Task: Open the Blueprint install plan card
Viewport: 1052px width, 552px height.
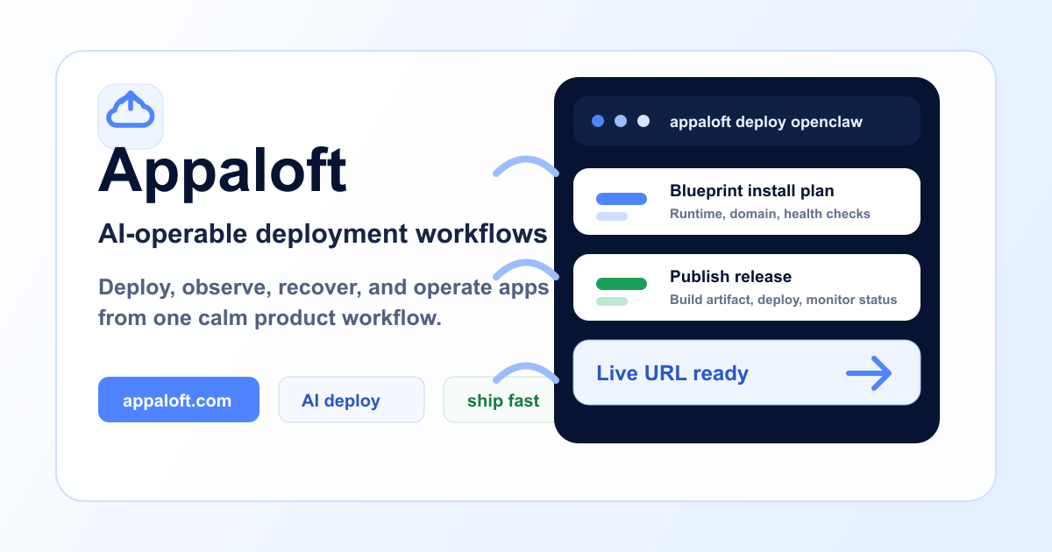Action: [x=747, y=202]
